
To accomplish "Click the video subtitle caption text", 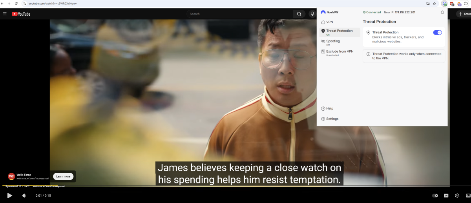I will [x=250, y=174].
